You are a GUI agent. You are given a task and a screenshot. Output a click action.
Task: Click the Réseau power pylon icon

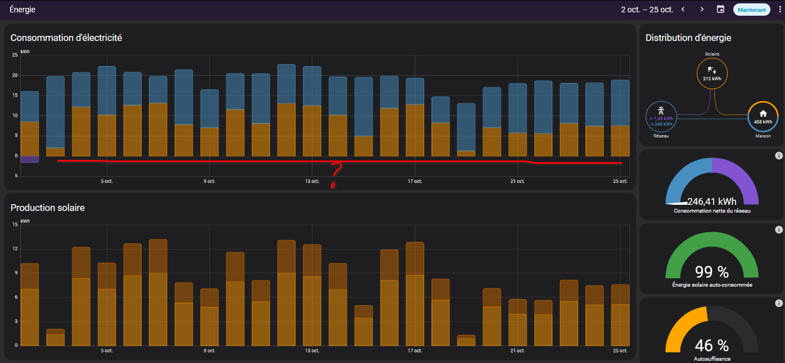[x=660, y=112]
